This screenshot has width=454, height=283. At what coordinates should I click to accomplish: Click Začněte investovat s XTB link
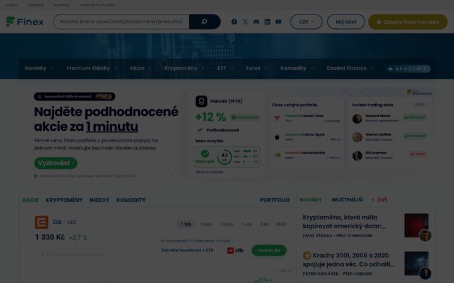point(187,250)
